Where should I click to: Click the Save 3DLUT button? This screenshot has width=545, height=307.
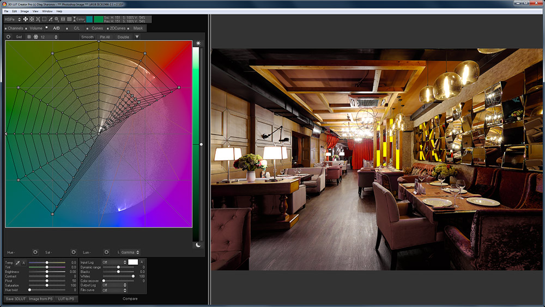click(15, 299)
